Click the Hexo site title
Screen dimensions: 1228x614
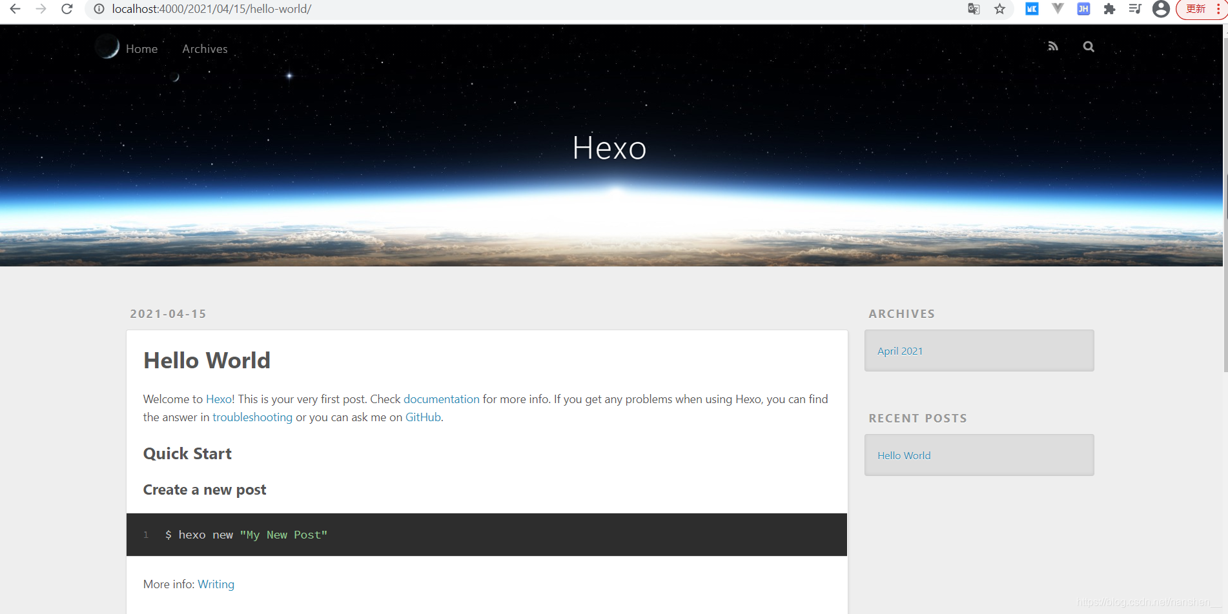click(x=609, y=148)
